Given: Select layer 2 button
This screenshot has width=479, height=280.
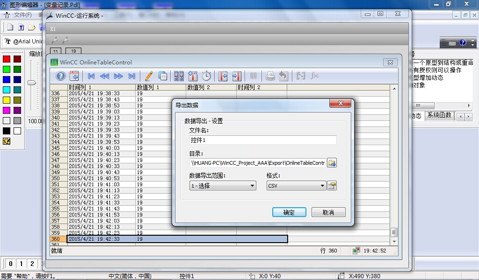Looking at the screenshot, I should (32, 264).
